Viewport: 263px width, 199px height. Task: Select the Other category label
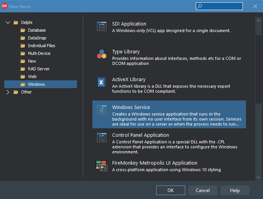(26, 92)
